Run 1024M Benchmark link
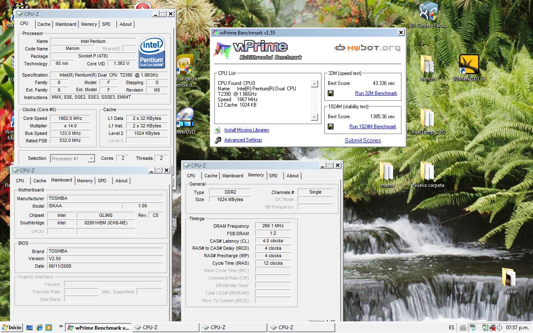The height and width of the screenshot is (333, 533). [373, 127]
